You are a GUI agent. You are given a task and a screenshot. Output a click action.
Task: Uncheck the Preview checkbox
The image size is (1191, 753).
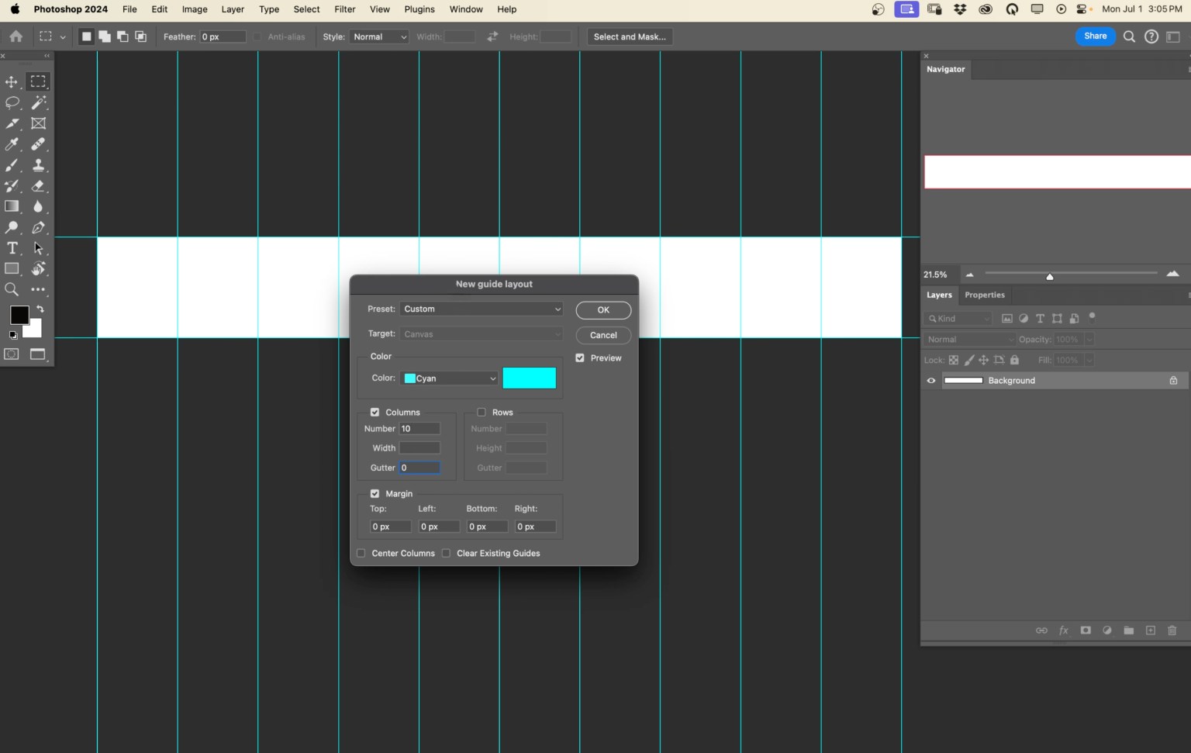(580, 358)
